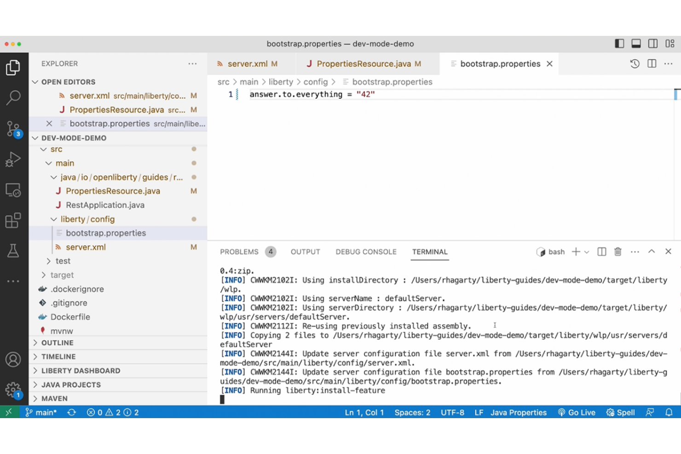Open Dockerfile in the explorer tree
The image size is (681, 454).
(x=70, y=317)
